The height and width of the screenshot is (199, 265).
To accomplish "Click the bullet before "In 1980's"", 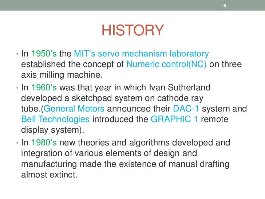I will click(17, 143).
